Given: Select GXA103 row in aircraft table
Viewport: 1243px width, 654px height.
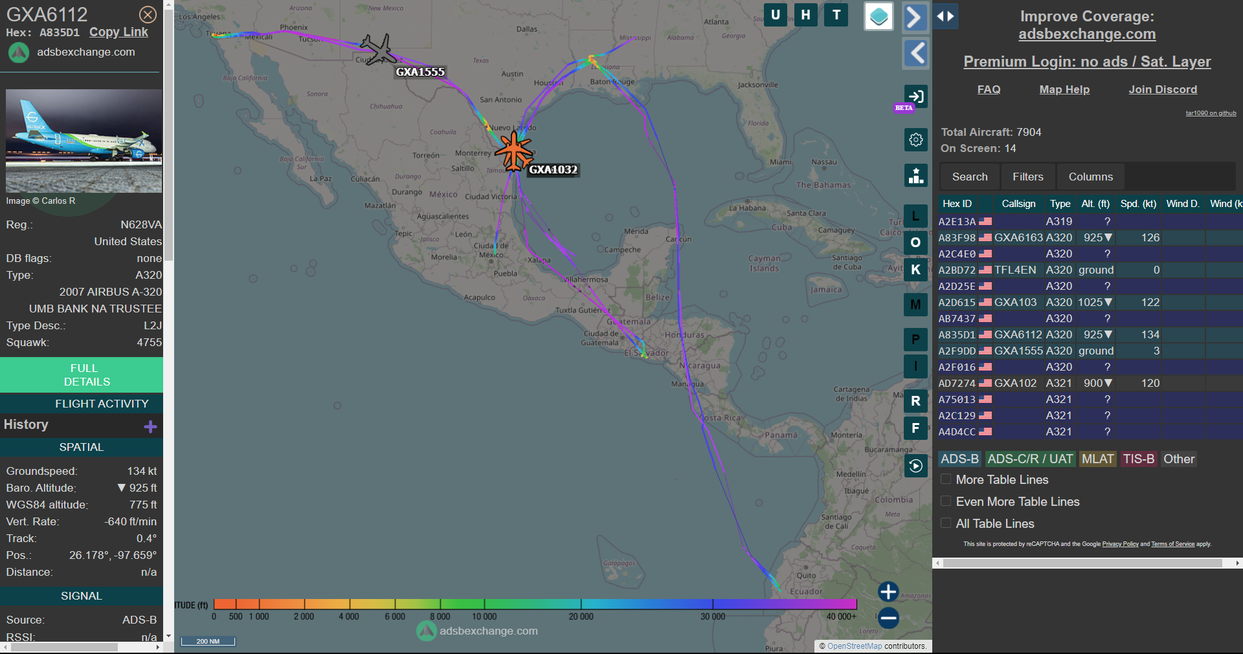Looking at the screenshot, I should pyautogui.click(x=1090, y=302).
